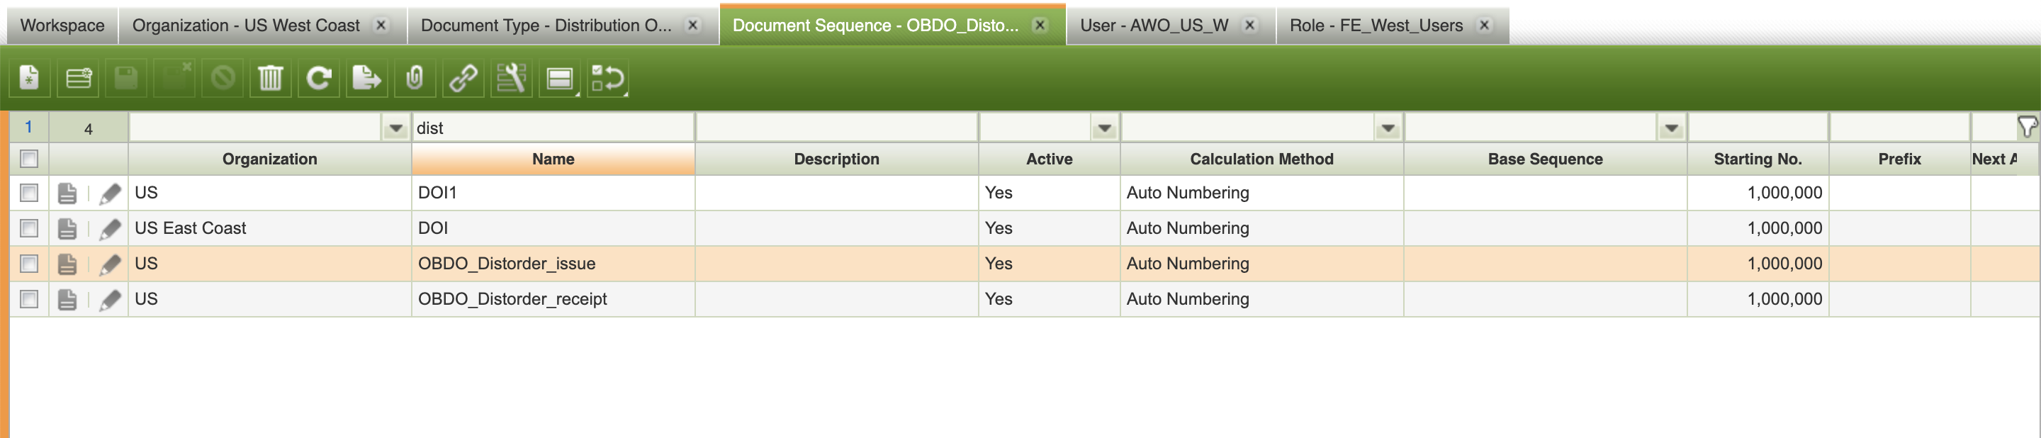Image resolution: width=2041 pixels, height=438 pixels.
Task: Edit the DOI1 row with the pencil icon
Action: (110, 193)
